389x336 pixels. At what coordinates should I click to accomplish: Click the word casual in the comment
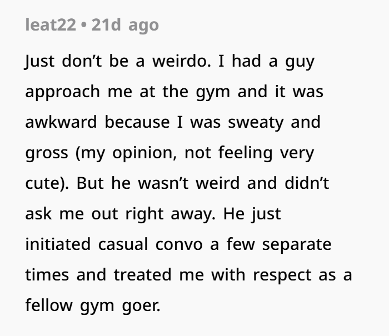[x=123, y=244]
